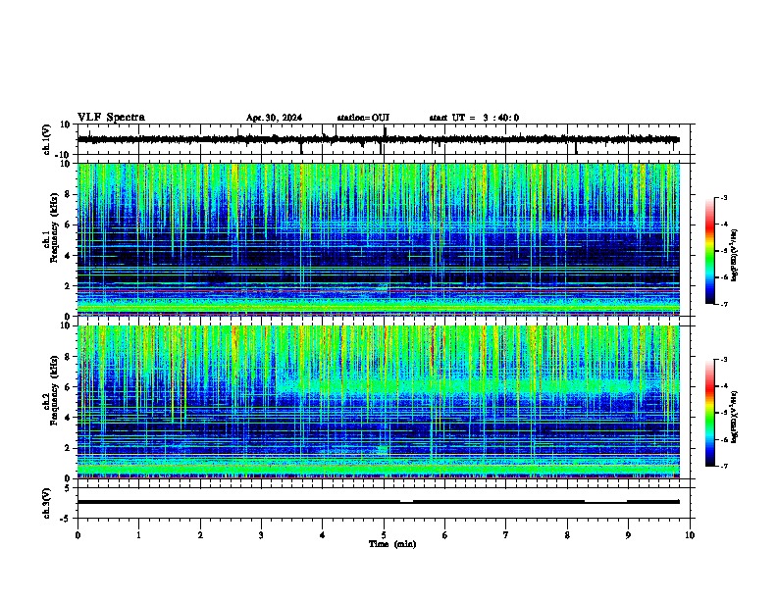Click the "VLF Spectra" plot title
Image resolution: width=777 pixels, height=600 pixels.
click(x=111, y=118)
